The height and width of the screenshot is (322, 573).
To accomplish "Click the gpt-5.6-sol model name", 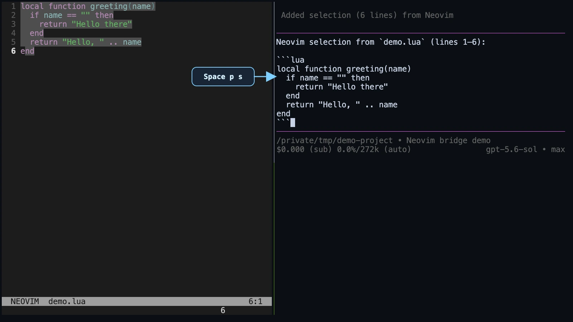I will (511, 150).
